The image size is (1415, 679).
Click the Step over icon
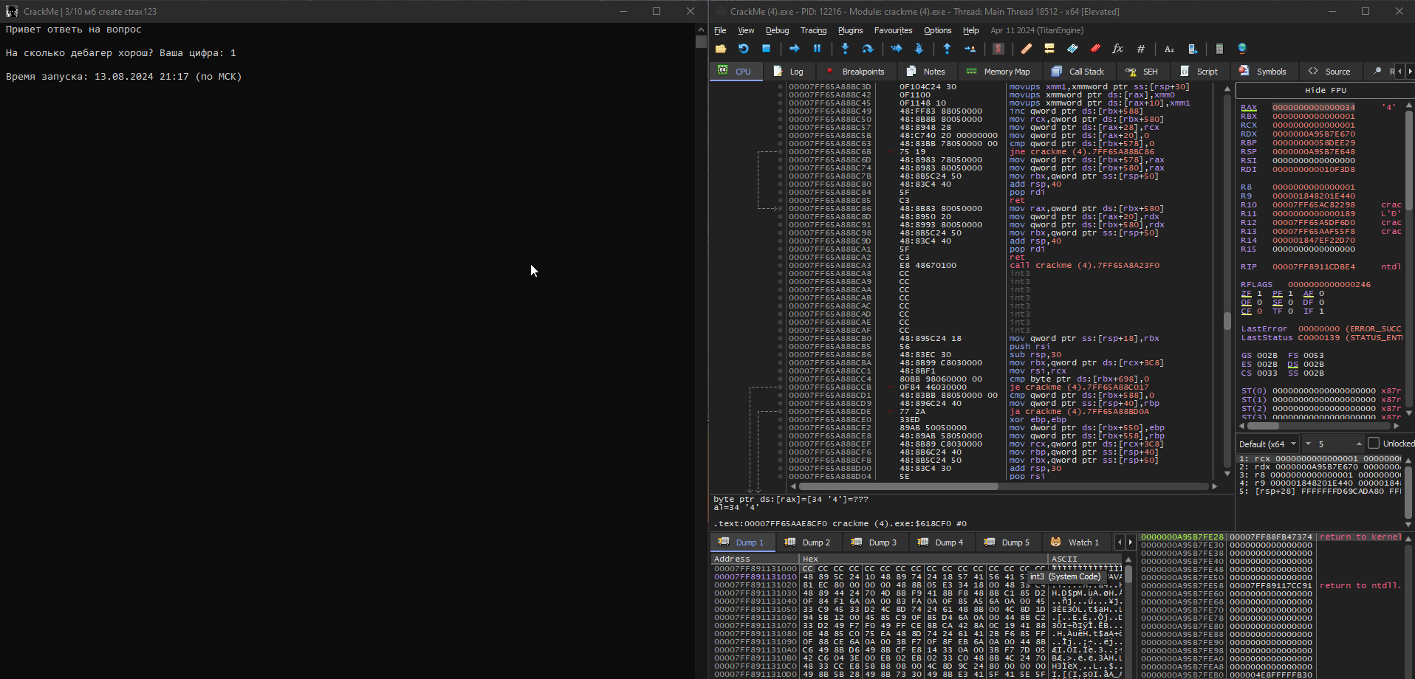868,49
